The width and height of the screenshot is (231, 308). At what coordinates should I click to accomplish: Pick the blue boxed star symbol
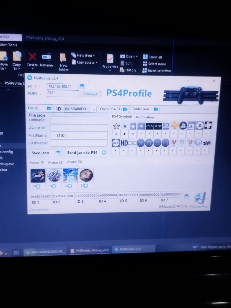[x=133, y=126]
